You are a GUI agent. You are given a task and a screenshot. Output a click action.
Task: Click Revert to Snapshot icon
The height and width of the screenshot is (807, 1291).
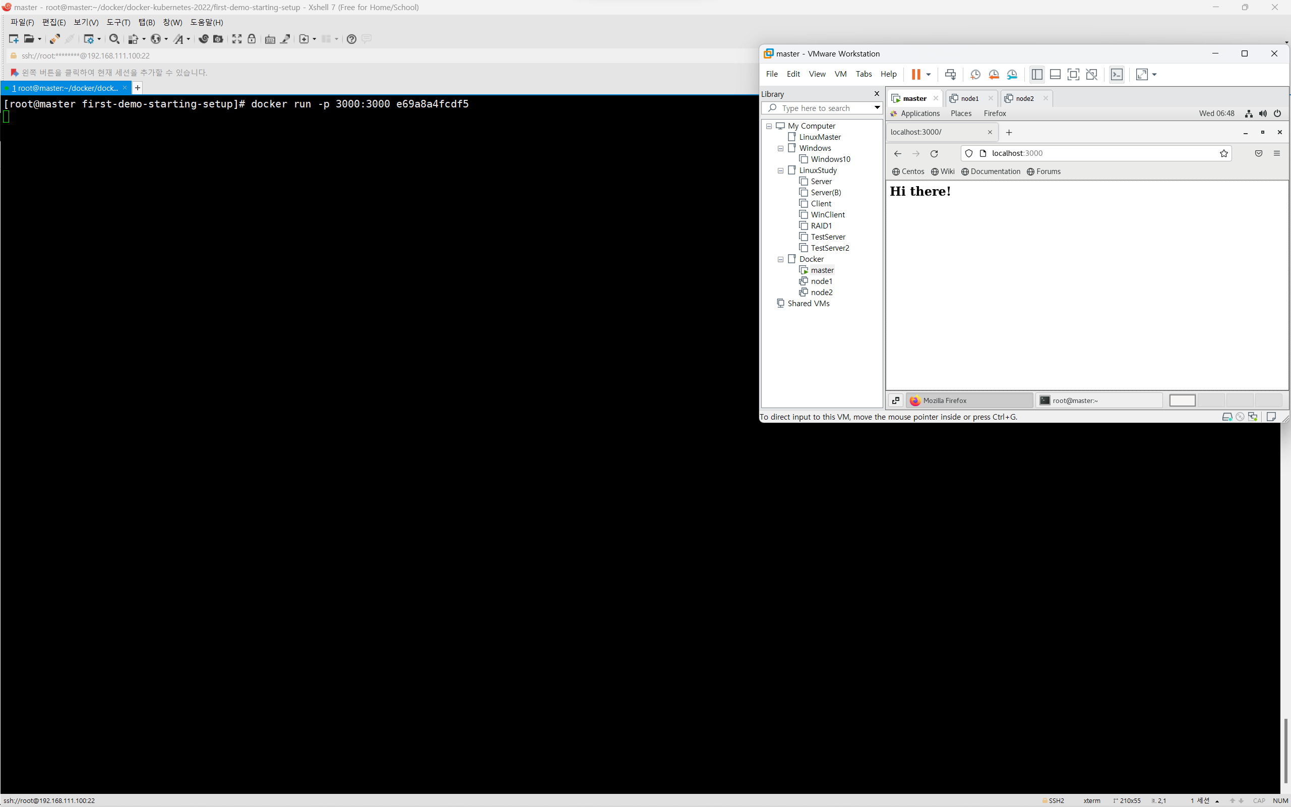[x=993, y=74]
